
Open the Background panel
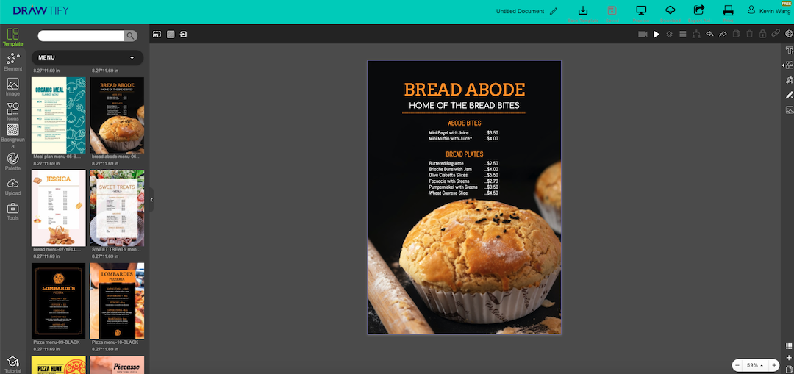12,137
